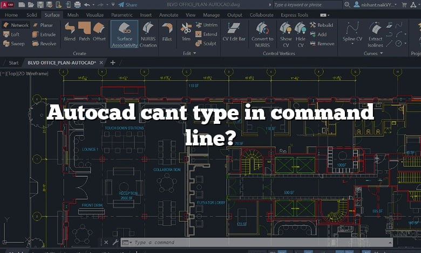
Task: Close the BLVD OFFICE_PLAN-AUTOCAD tab
Action: click(x=101, y=62)
